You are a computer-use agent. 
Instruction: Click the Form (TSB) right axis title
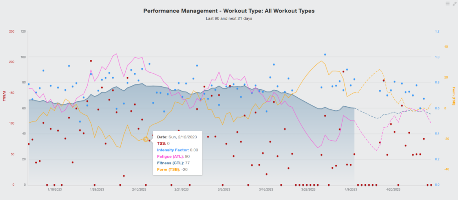pos(454,96)
